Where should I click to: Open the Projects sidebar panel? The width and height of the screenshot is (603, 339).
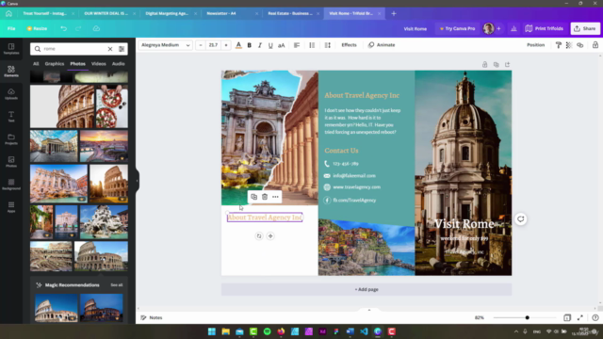(x=11, y=139)
